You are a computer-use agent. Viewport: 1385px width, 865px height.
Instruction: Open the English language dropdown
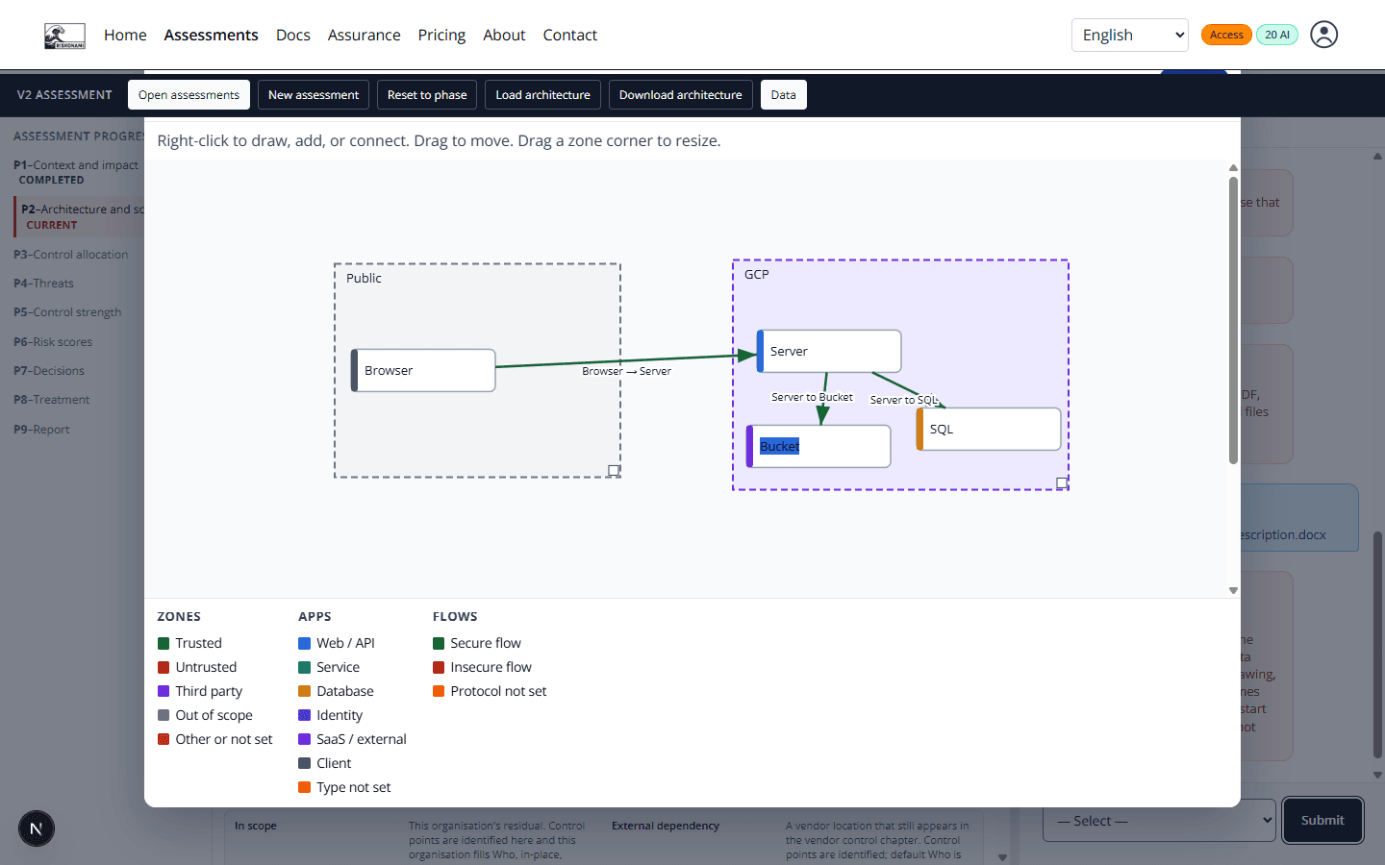1130,36
